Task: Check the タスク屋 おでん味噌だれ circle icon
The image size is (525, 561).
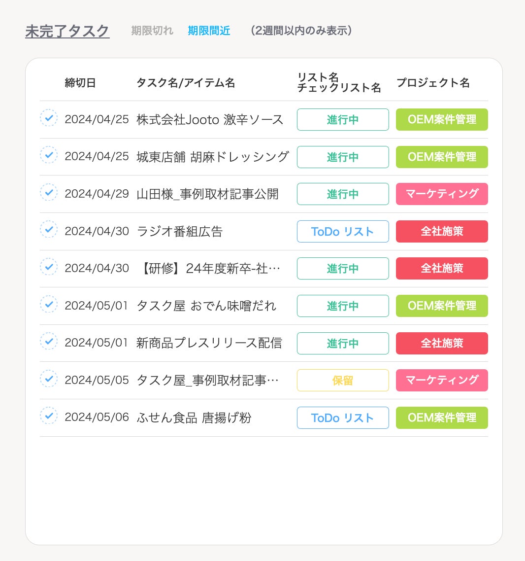Action: pyautogui.click(x=48, y=305)
